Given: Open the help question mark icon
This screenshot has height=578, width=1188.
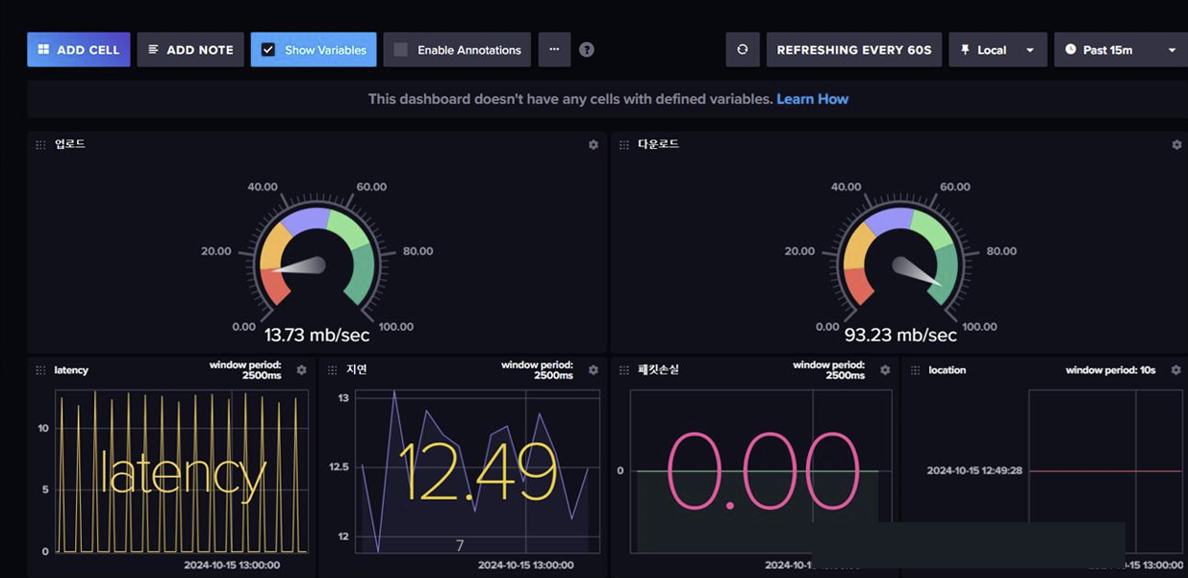Looking at the screenshot, I should point(587,50).
